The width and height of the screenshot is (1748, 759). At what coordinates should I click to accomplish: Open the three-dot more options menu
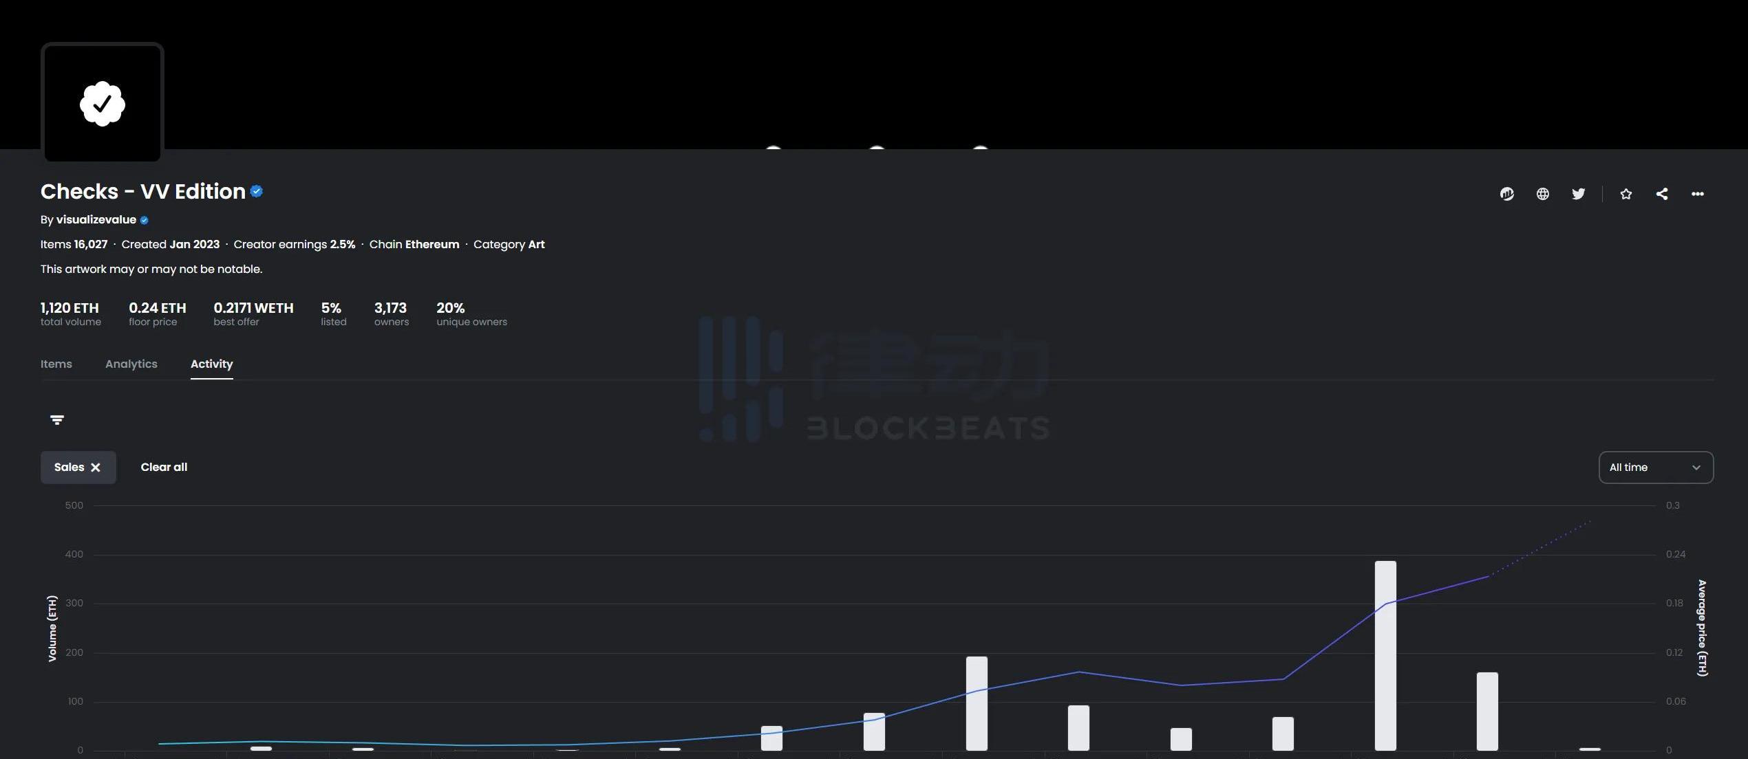click(x=1698, y=194)
